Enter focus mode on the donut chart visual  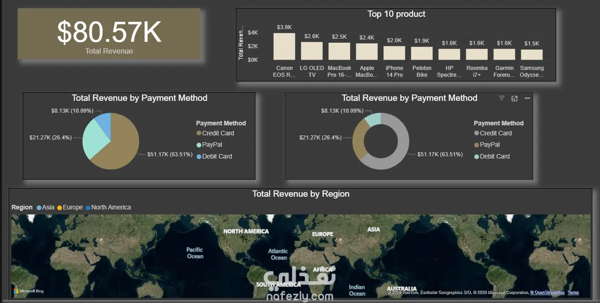(515, 98)
